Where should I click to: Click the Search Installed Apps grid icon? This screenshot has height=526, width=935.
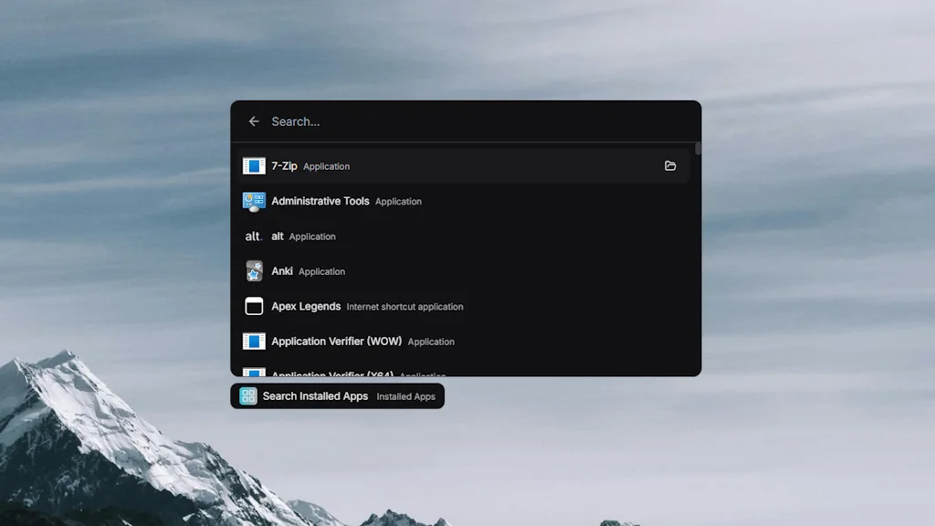pyautogui.click(x=247, y=395)
